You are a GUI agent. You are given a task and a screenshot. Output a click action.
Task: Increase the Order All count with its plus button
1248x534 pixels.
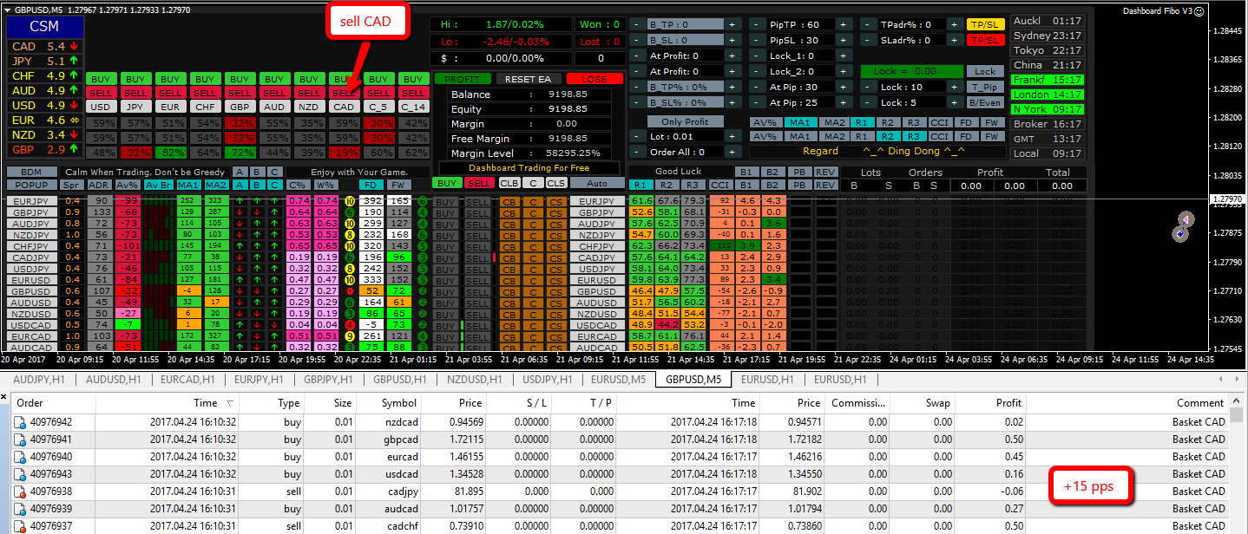point(733,152)
